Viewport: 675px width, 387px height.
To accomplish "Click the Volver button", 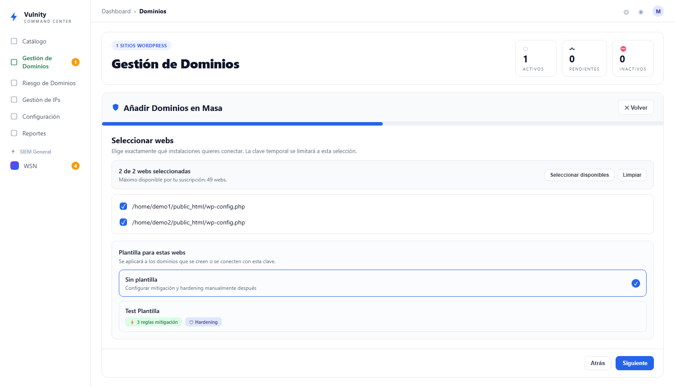I will coord(636,107).
